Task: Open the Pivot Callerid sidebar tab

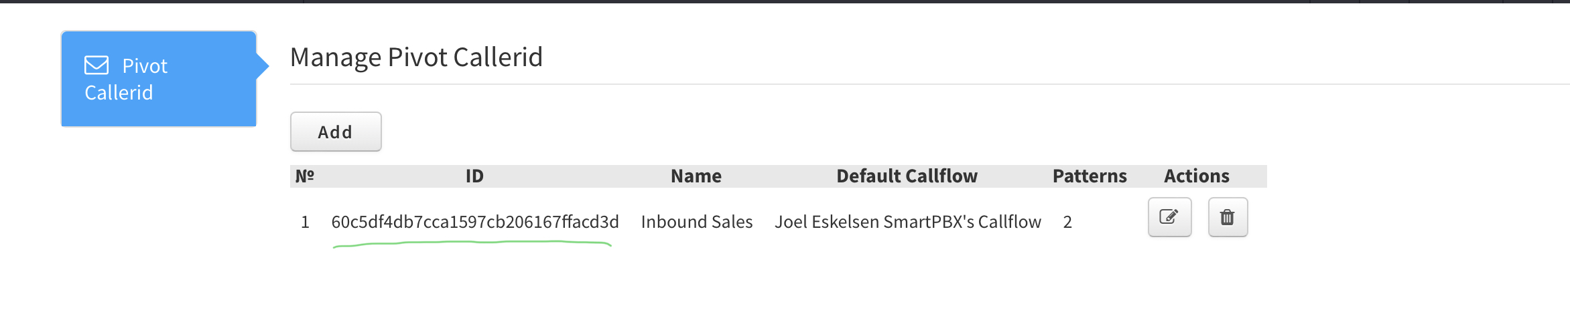Action: pyautogui.click(x=158, y=79)
